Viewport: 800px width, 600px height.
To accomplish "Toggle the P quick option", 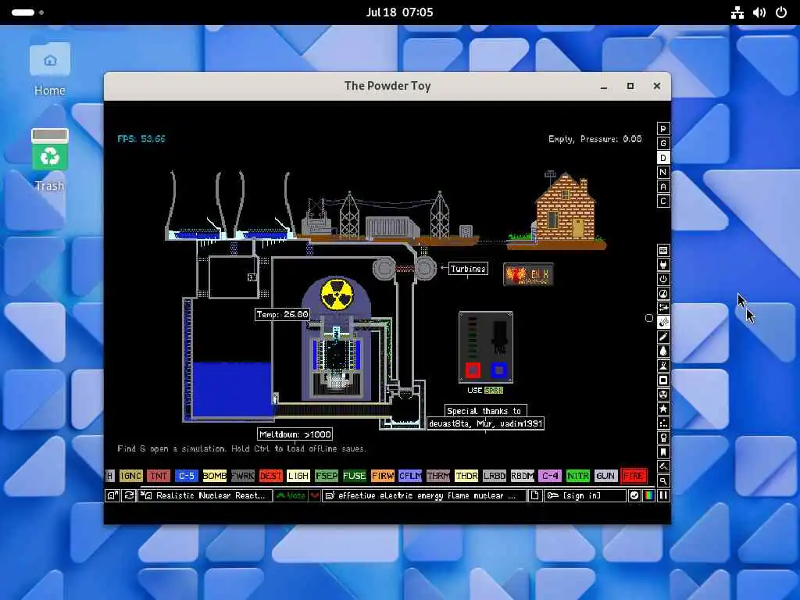I will (663, 129).
